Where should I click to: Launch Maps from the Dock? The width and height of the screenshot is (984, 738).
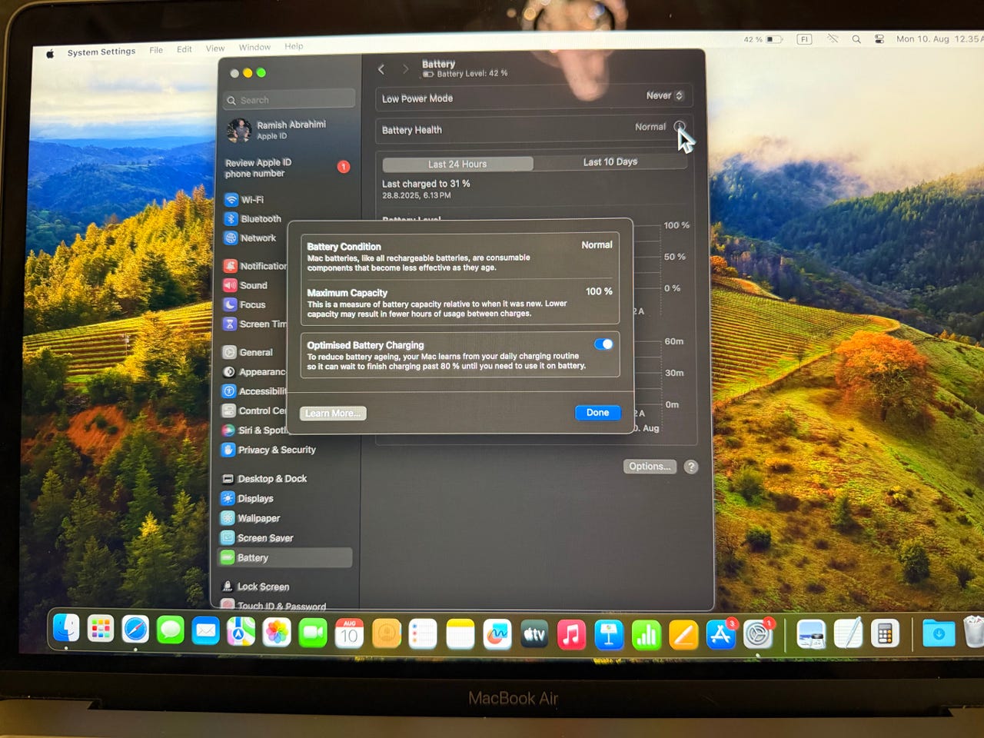241,633
